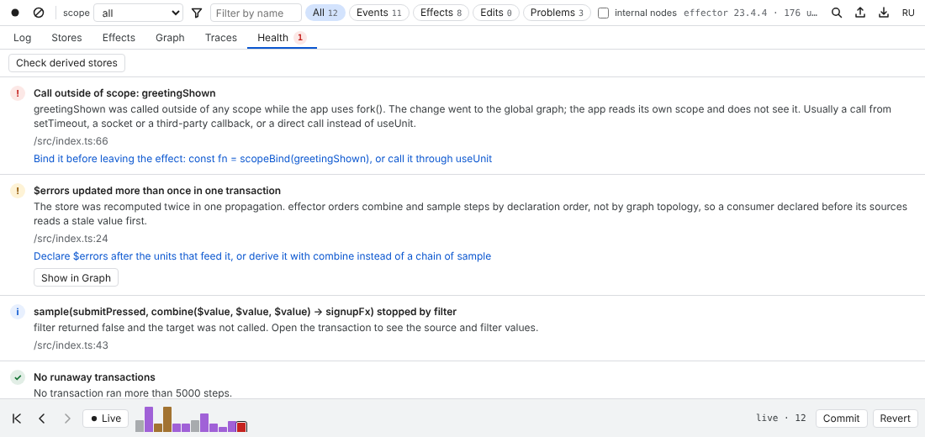Click the download/export icon in toolbar

(884, 13)
